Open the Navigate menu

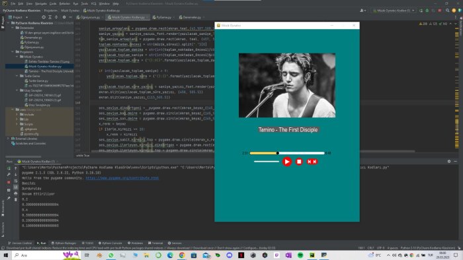click(41, 4)
